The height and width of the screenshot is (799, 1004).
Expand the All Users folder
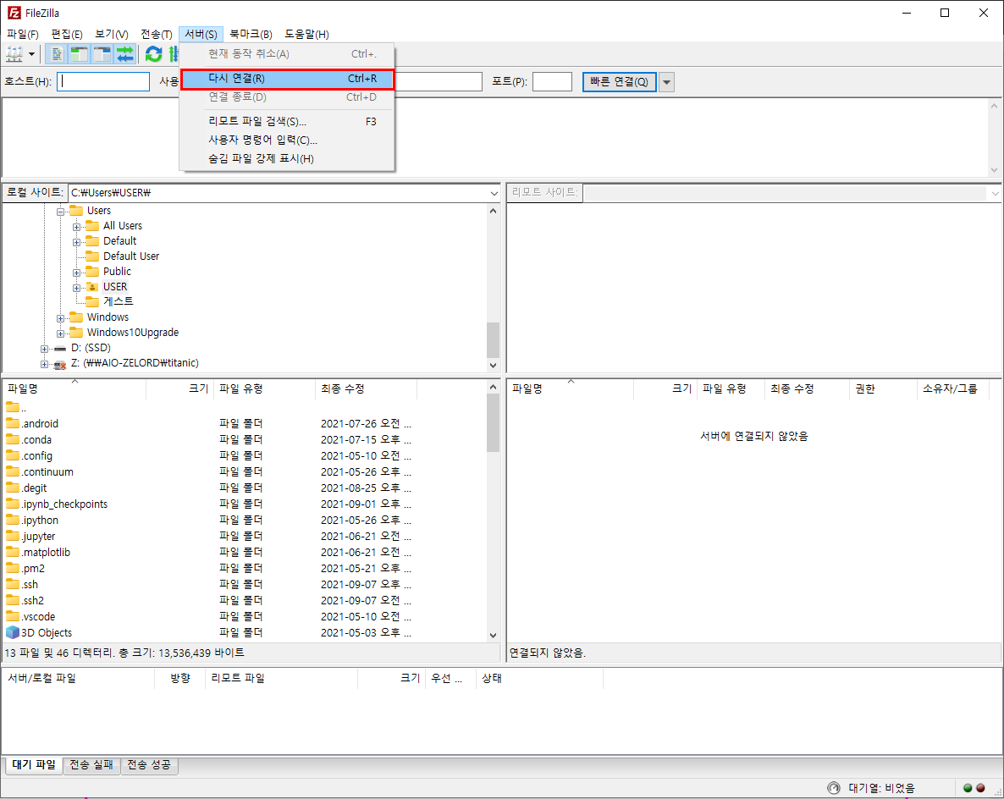pos(76,227)
